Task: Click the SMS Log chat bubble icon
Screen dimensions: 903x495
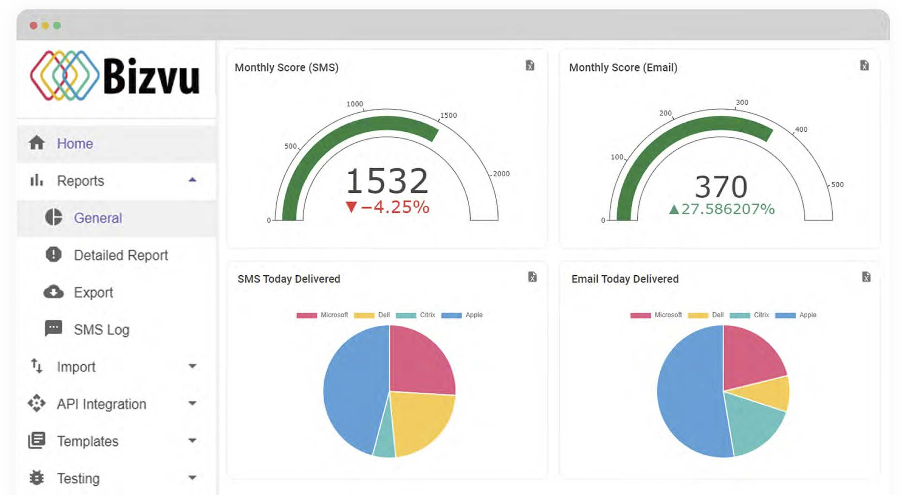Action: pos(54,328)
